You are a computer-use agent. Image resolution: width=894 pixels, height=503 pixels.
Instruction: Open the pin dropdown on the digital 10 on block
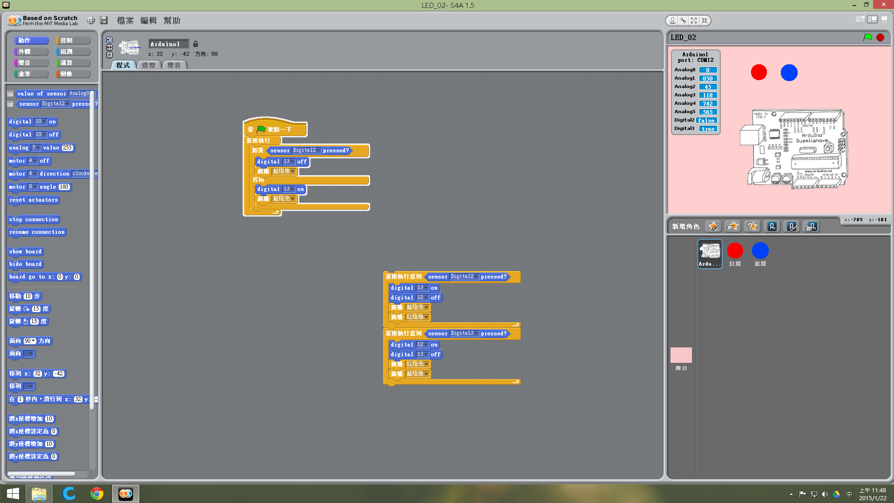tap(44, 122)
